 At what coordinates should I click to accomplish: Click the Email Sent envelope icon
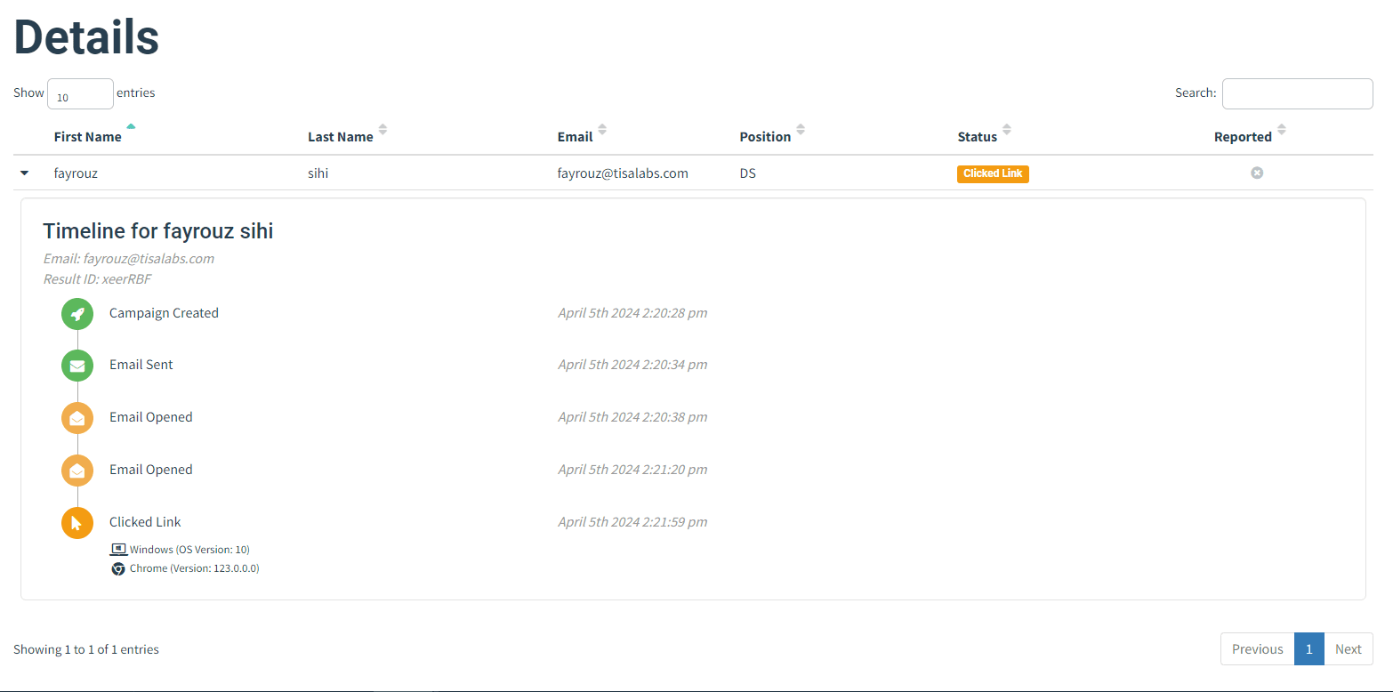click(76, 365)
